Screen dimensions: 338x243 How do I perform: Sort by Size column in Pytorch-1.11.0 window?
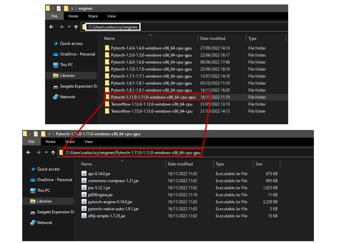(x=259, y=164)
